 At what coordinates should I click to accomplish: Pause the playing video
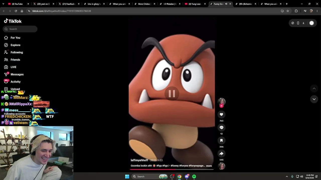point(172,94)
